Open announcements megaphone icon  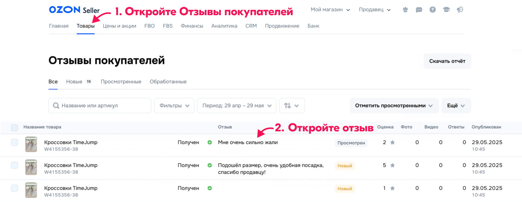pyautogui.click(x=460, y=9)
